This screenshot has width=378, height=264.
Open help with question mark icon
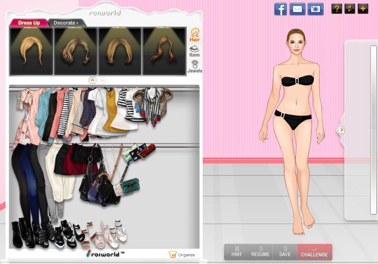click(x=336, y=9)
